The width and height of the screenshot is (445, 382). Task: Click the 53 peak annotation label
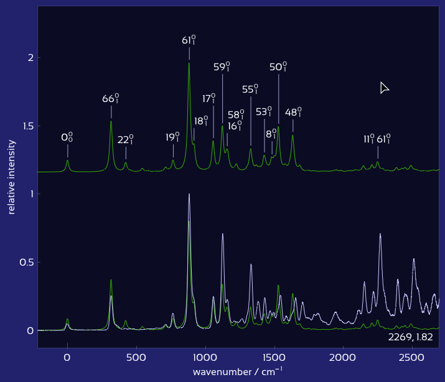tap(264, 112)
